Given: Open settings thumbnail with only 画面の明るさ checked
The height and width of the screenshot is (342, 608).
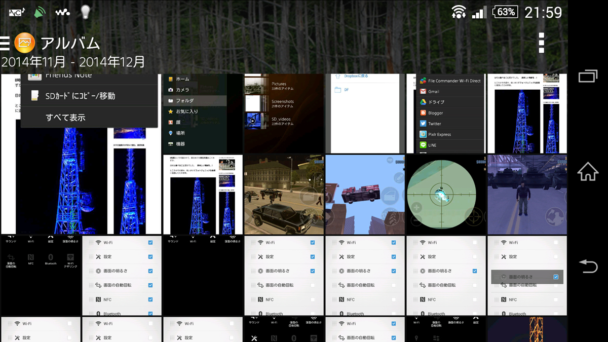Looking at the screenshot, I should click(x=446, y=276).
